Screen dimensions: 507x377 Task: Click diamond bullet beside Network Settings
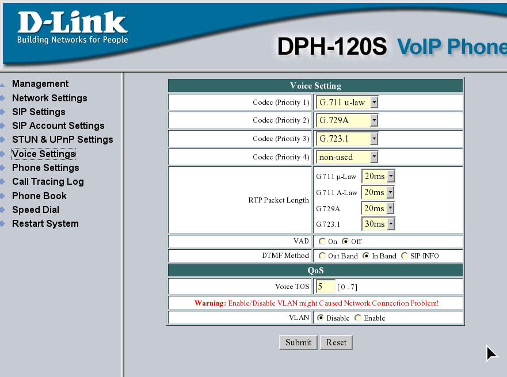2,98
